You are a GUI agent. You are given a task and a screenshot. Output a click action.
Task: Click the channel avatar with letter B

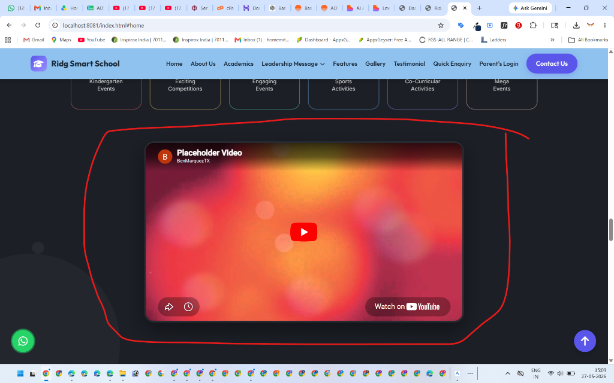coord(165,157)
